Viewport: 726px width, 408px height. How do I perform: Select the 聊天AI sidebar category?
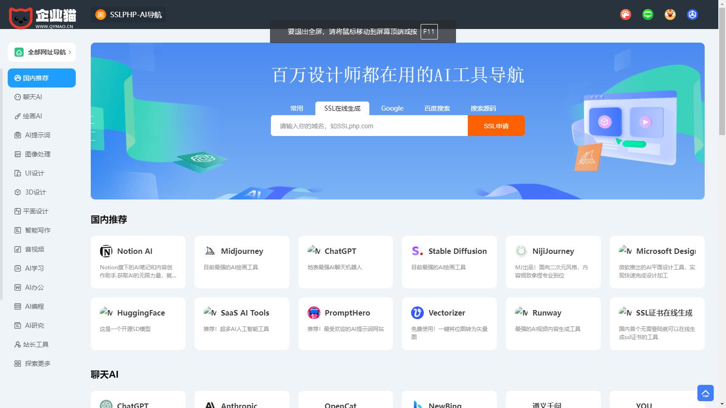point(33,97)
